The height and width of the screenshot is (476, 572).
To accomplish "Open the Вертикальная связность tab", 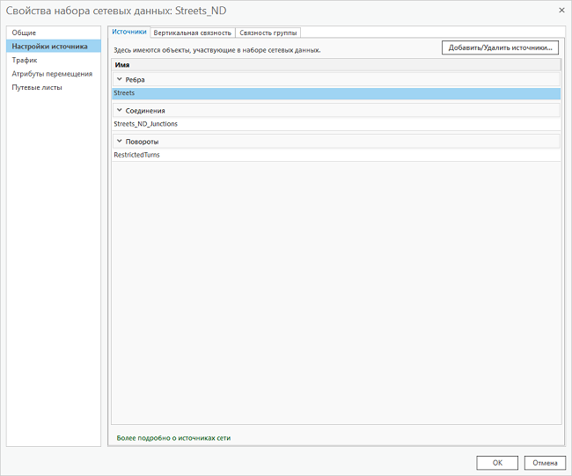I will pyautogui.click(x=192, y=33).
